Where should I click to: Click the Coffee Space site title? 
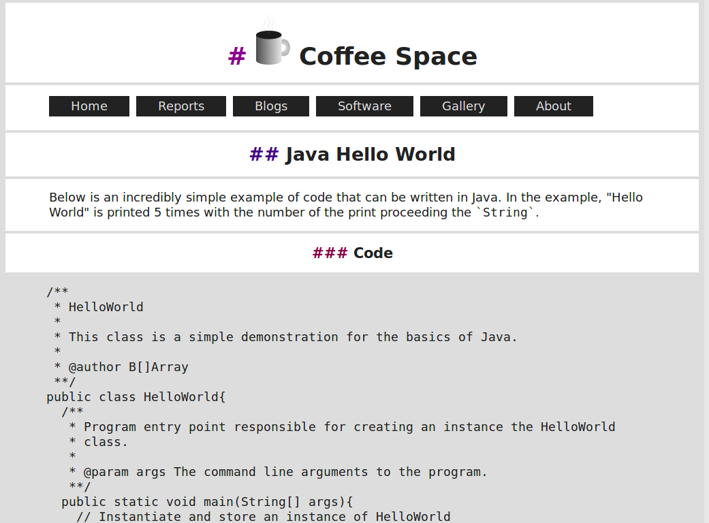point(388,57)
